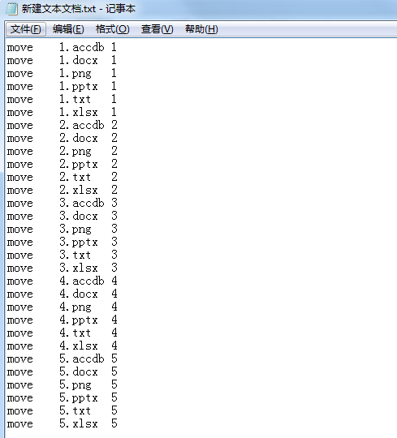Click the text 2.pptx

[x=79, y=164]
